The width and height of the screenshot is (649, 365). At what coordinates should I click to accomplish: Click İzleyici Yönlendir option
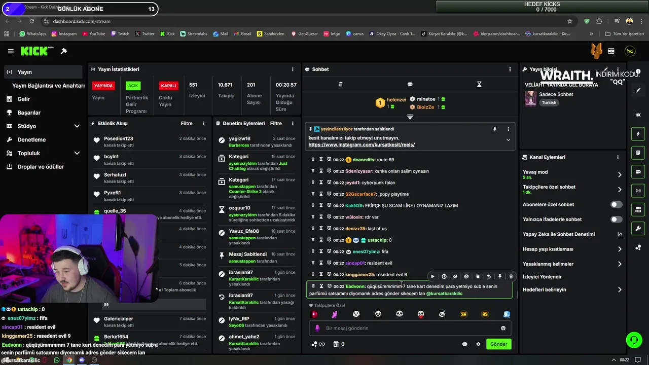(542, 277)
